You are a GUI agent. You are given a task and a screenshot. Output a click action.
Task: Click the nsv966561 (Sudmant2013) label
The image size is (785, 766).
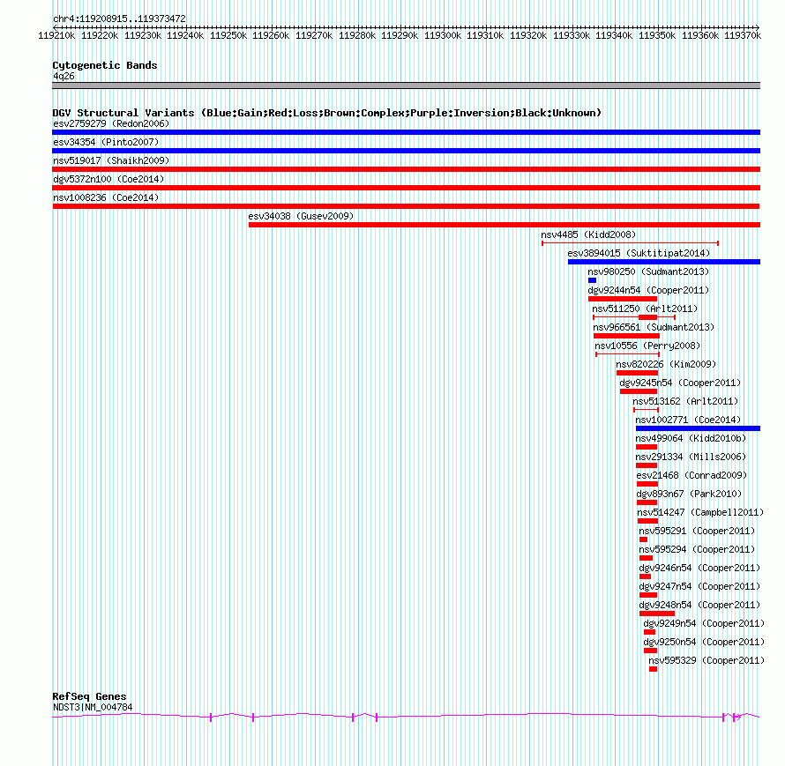click(654, 327)
